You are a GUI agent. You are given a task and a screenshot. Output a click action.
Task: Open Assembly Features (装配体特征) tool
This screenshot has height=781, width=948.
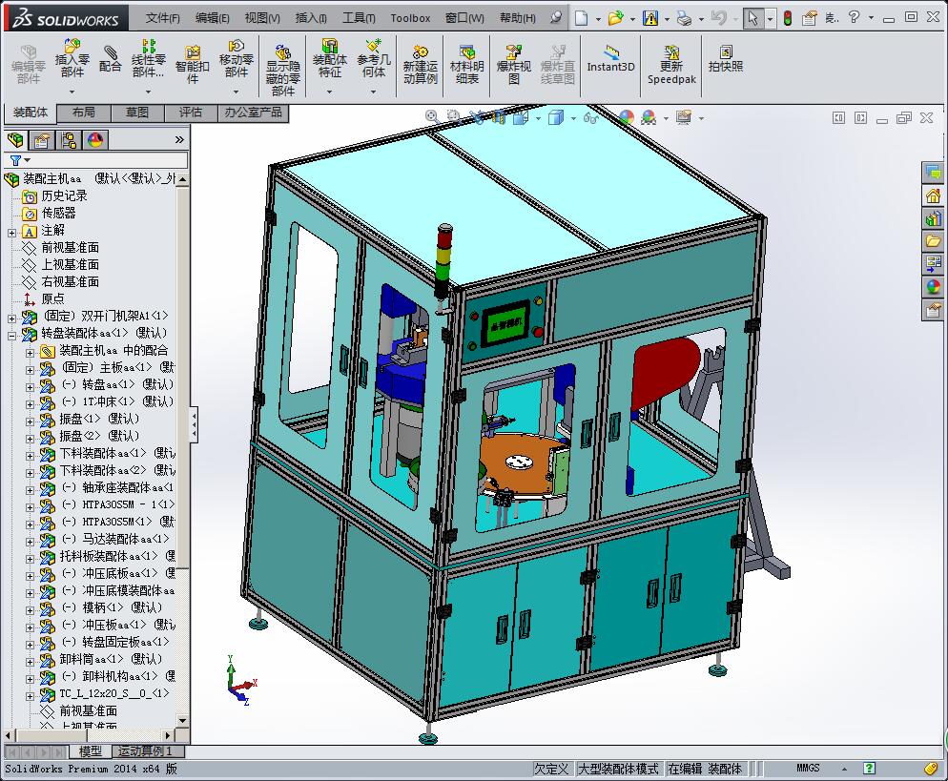329,58
